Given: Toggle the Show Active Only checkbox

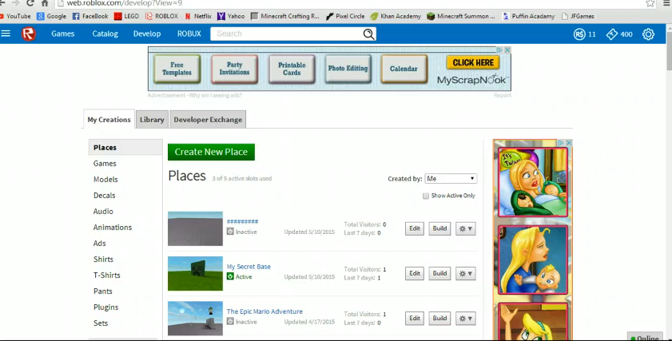Looking at the screenshot, I should pyautogui.click(x=426, y=196).
